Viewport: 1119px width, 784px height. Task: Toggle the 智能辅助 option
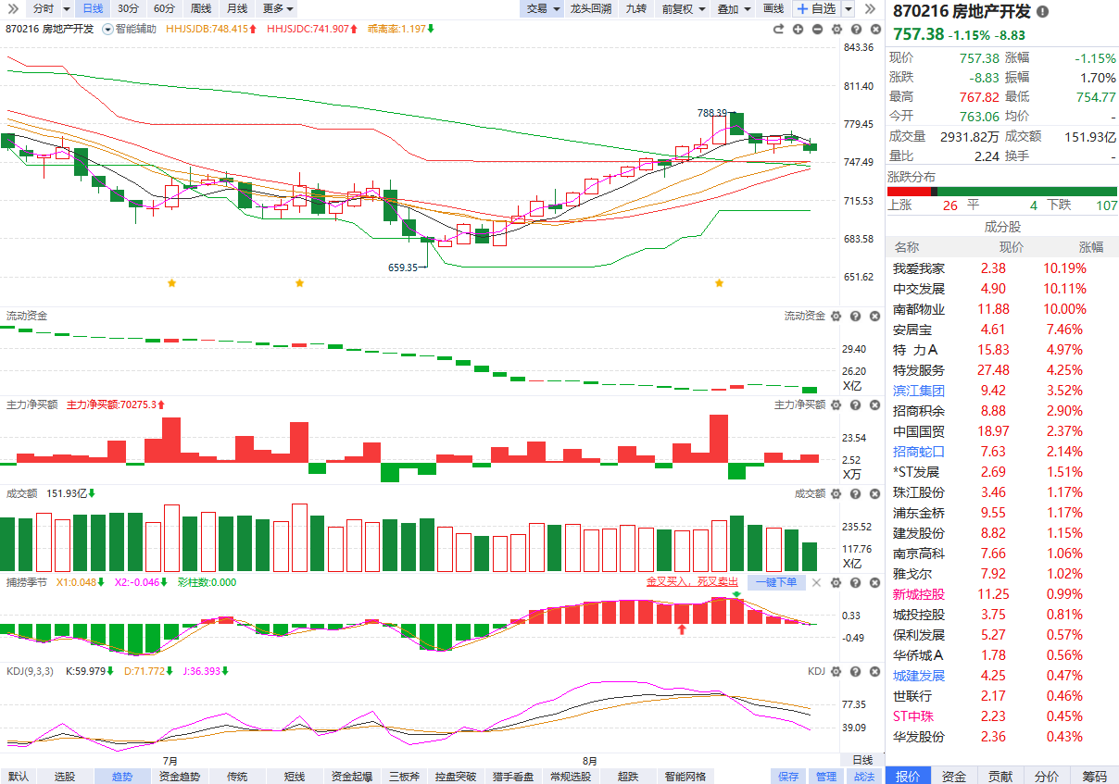point(130,30)
